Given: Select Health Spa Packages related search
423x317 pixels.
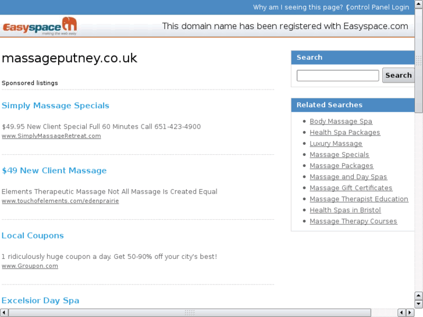Looking at the screenshot, I should [345, 133].
